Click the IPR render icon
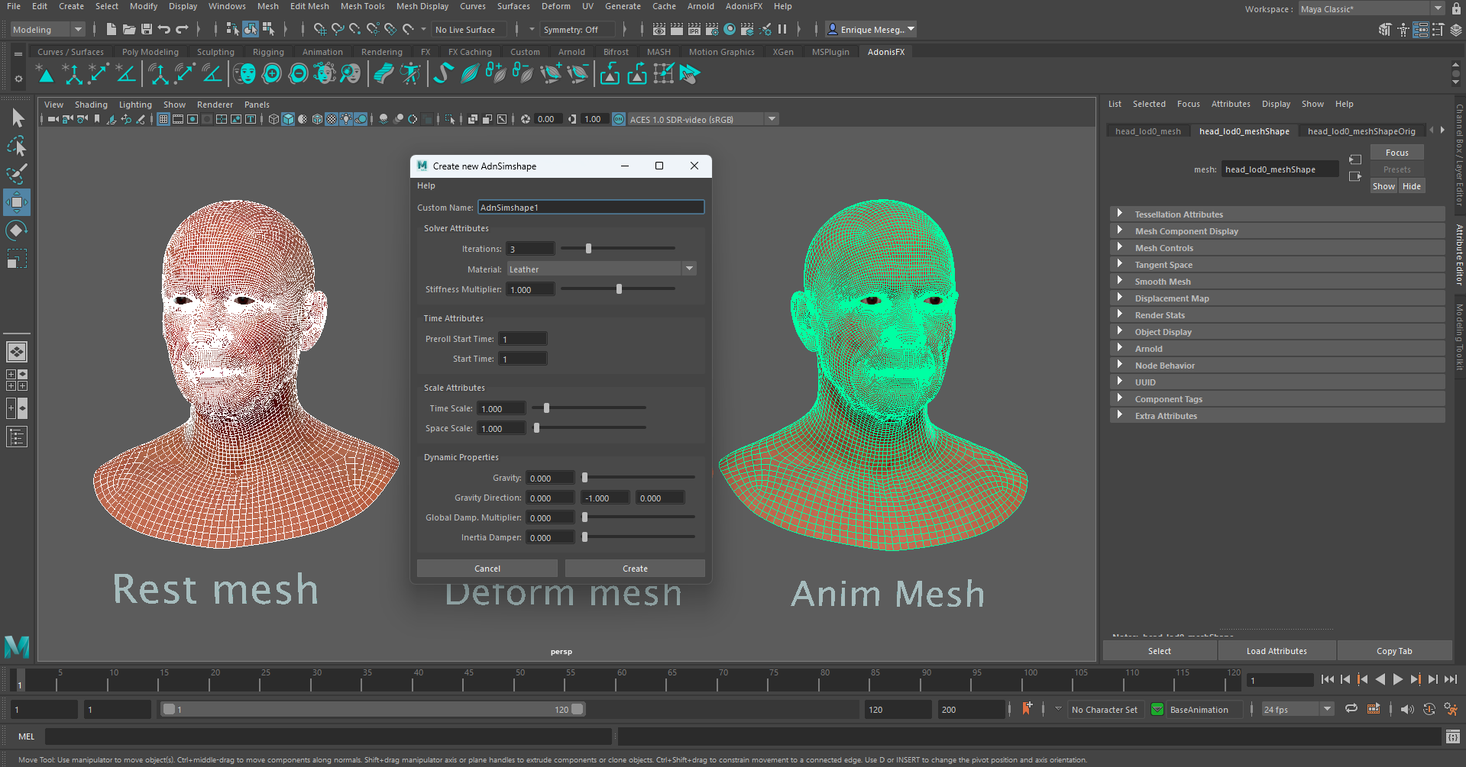The image size is (1466, 767). [x=694, y=30]
